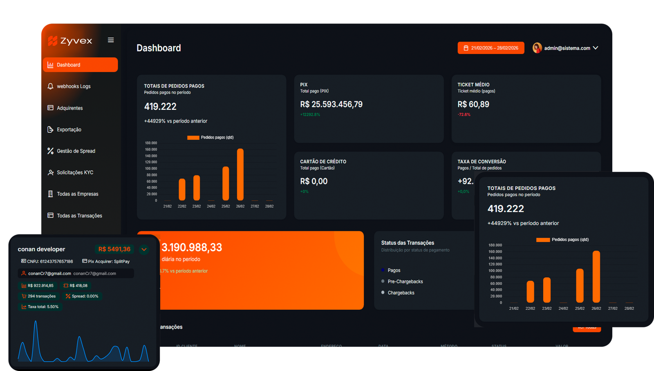
Task: Open the Dashboard menu item
Action: point(80,65)
